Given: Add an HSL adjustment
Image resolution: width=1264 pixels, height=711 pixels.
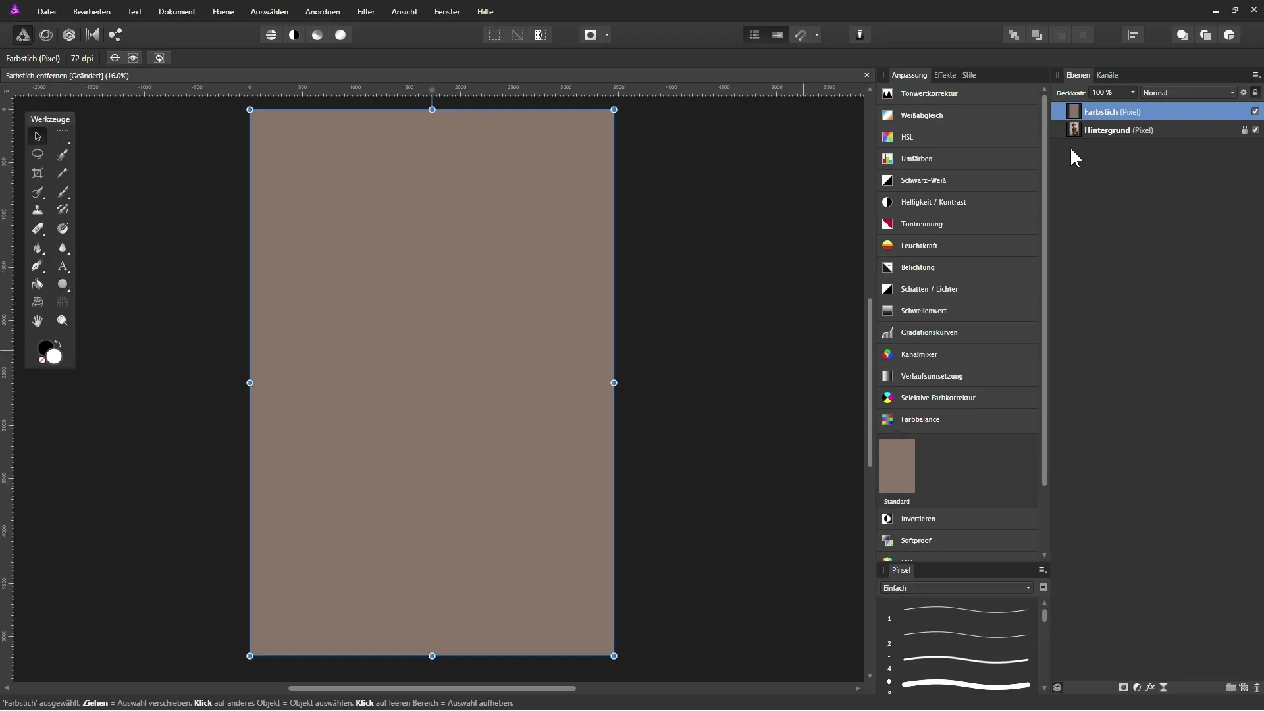Looking at the screenshot, I should pyautogui.click(x=958, y=137).
